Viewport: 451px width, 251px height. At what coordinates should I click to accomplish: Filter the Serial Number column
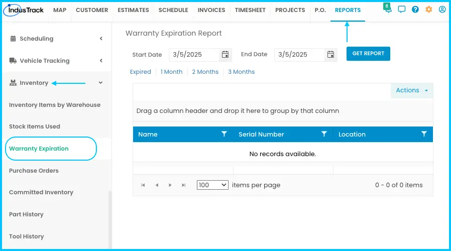coord(324,134)
